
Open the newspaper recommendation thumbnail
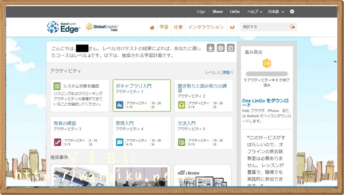pos(80,177)
